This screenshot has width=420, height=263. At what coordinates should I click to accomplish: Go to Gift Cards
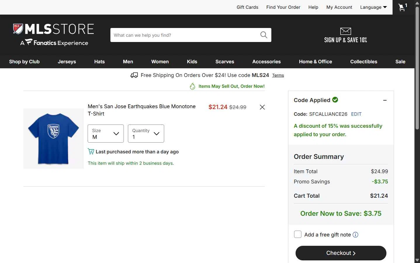click(247, 7)
